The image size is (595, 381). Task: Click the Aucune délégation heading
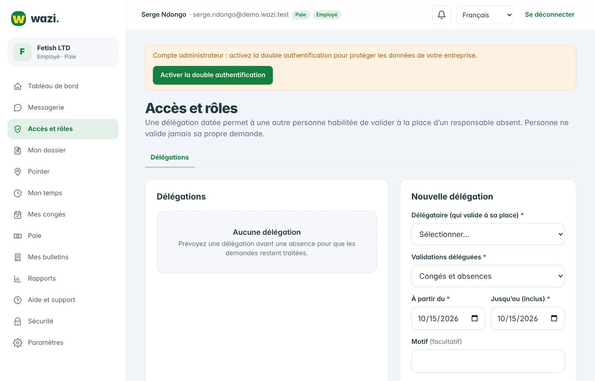click(x=267, y=232)
